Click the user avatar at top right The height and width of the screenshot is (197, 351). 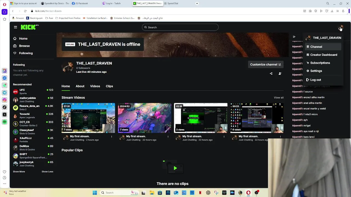click(340, 27)
